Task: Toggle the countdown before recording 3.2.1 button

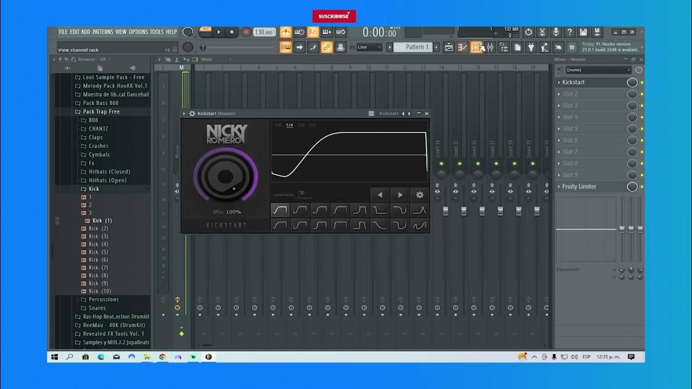Action: point(312,32)
